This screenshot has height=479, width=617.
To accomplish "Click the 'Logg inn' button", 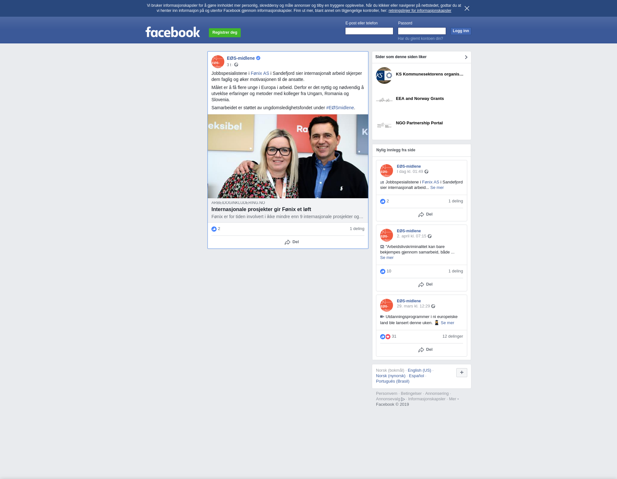I will pyautogui.click(x=461, y=31).
